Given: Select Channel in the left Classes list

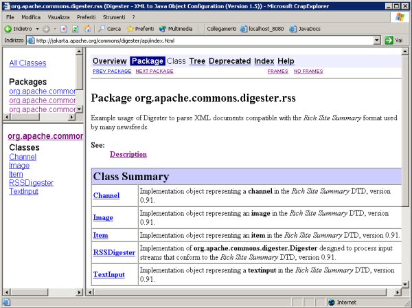Looking at the screenshot, I should [x=23, y=157].
